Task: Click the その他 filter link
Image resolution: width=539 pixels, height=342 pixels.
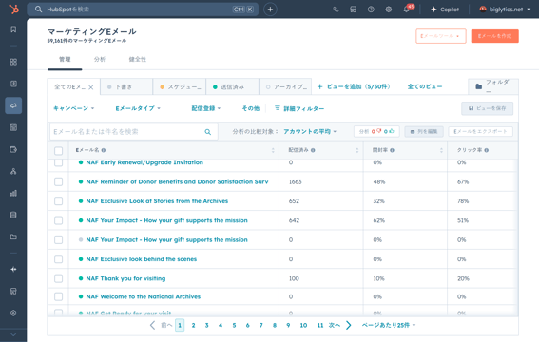Action: (251, 108)
